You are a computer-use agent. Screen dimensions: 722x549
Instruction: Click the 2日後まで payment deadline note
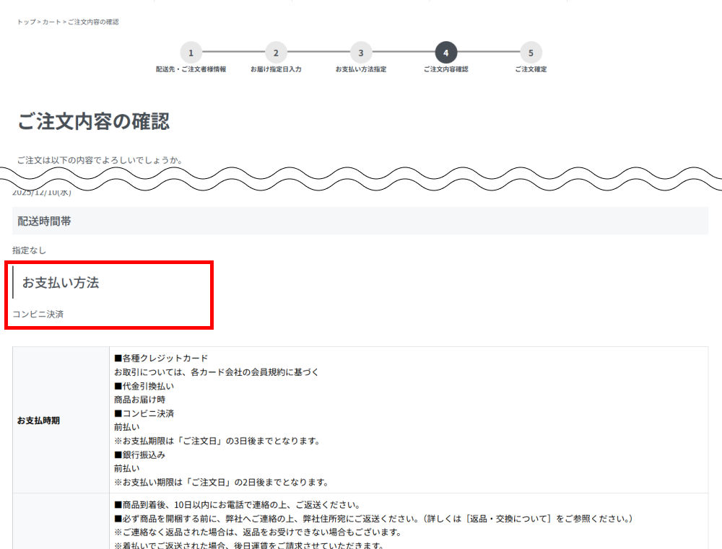click(x=222, y=483)
